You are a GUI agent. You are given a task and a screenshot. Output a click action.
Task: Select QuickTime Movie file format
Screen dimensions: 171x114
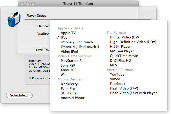pyautogui.click(x=124, y=56)
